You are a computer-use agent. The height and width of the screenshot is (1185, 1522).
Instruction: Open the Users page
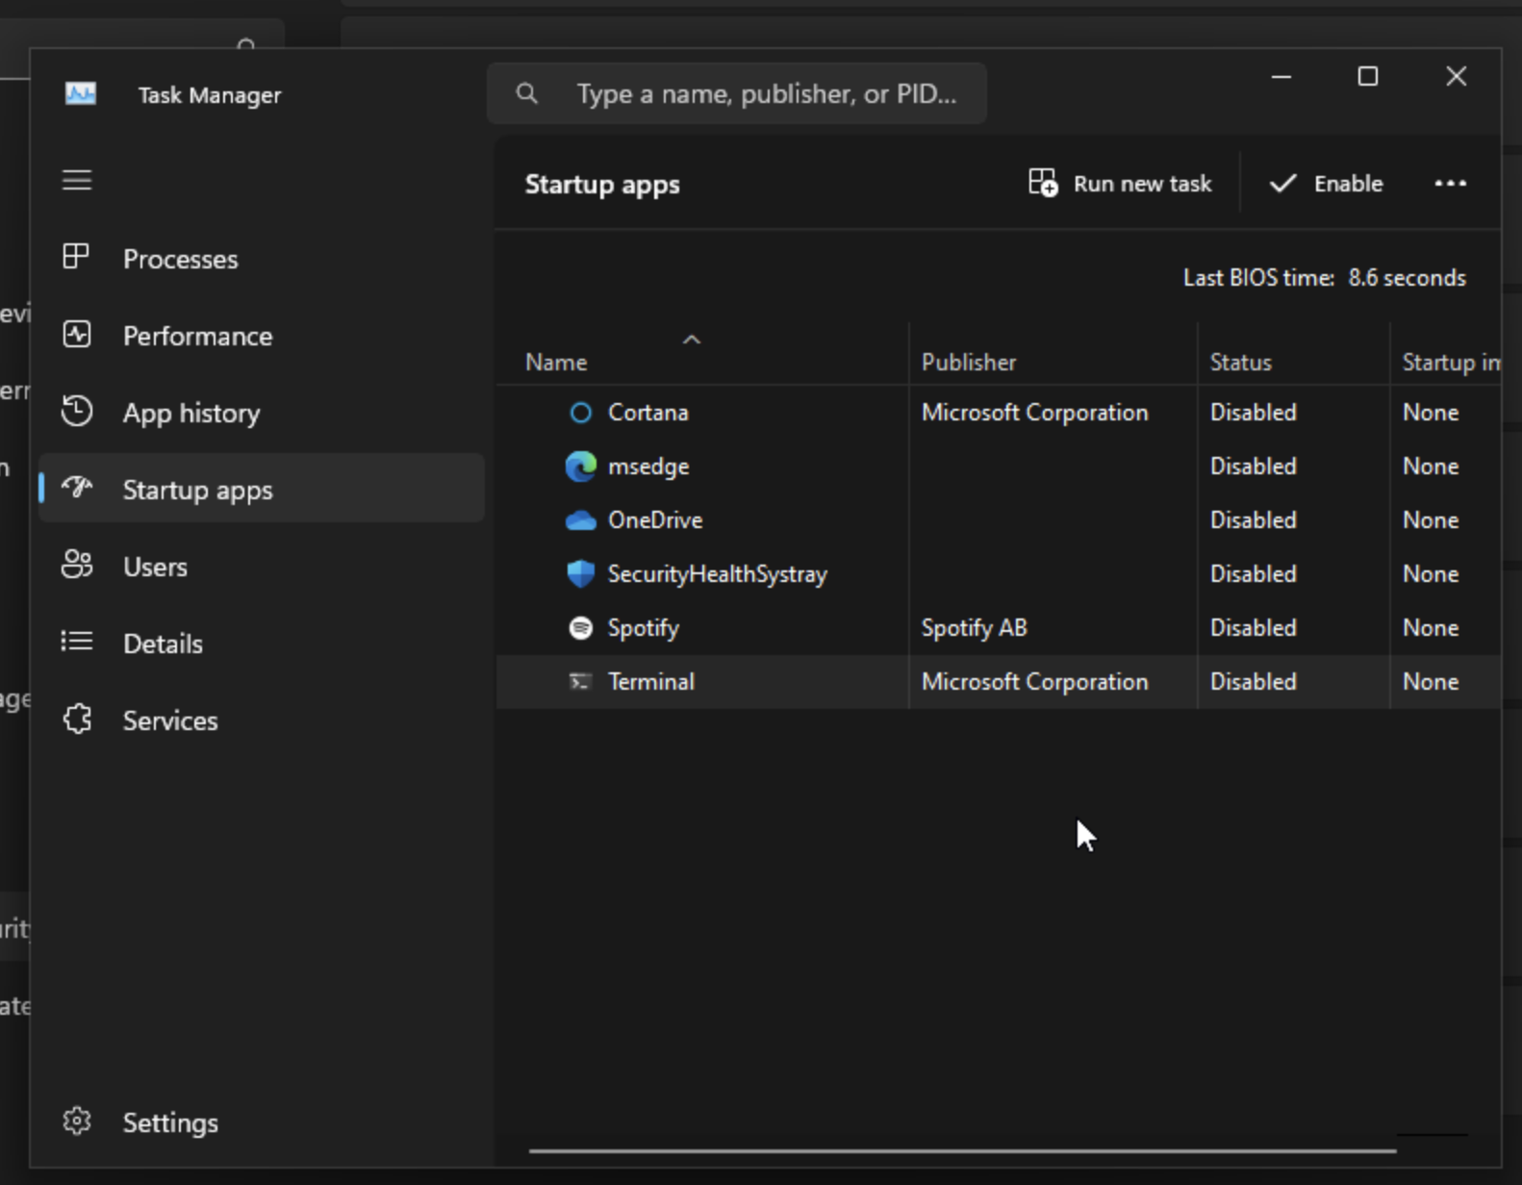coord(261,567)
